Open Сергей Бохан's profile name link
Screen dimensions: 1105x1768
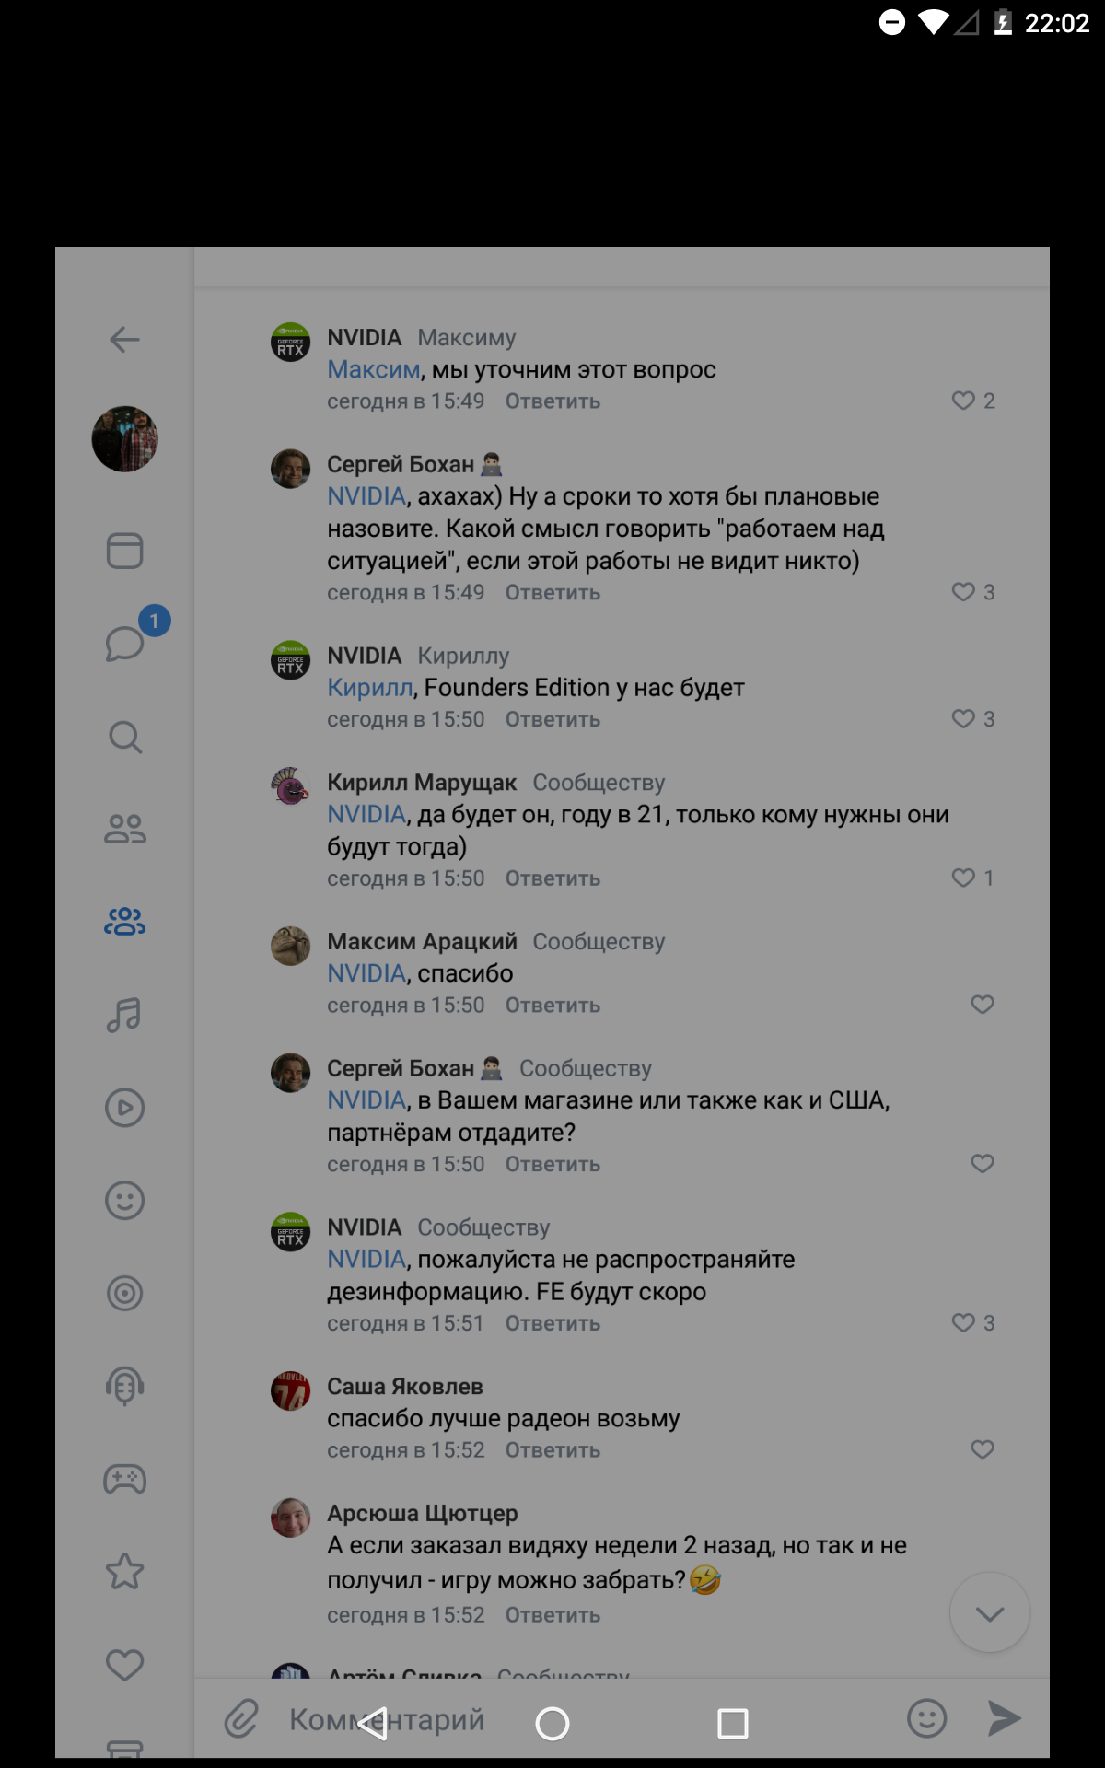coord(401,465)
